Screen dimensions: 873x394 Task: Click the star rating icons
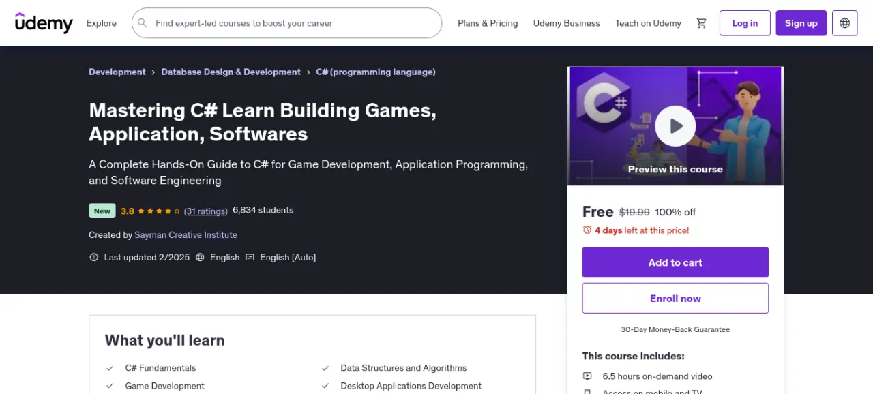159,211
